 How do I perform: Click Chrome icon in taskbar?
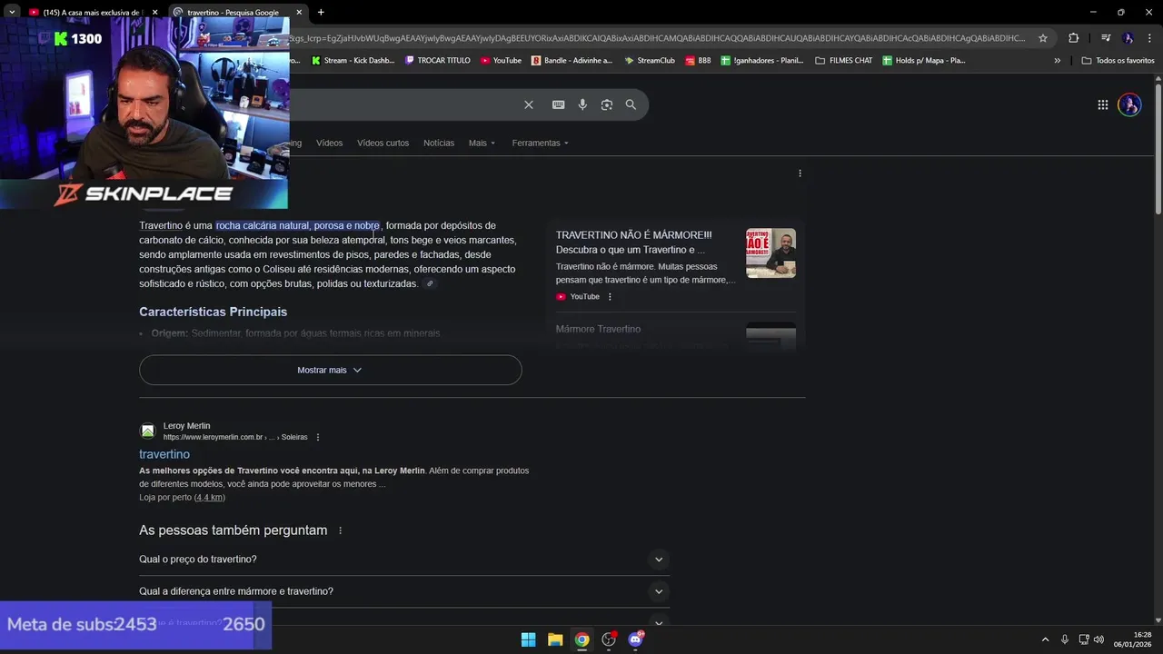coord(581,639)
